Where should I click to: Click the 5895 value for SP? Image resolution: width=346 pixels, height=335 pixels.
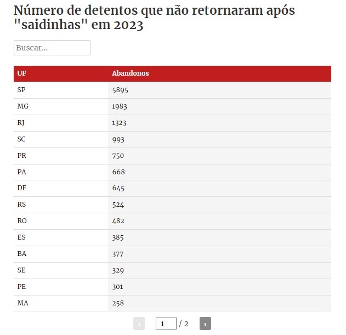point(120,90)
